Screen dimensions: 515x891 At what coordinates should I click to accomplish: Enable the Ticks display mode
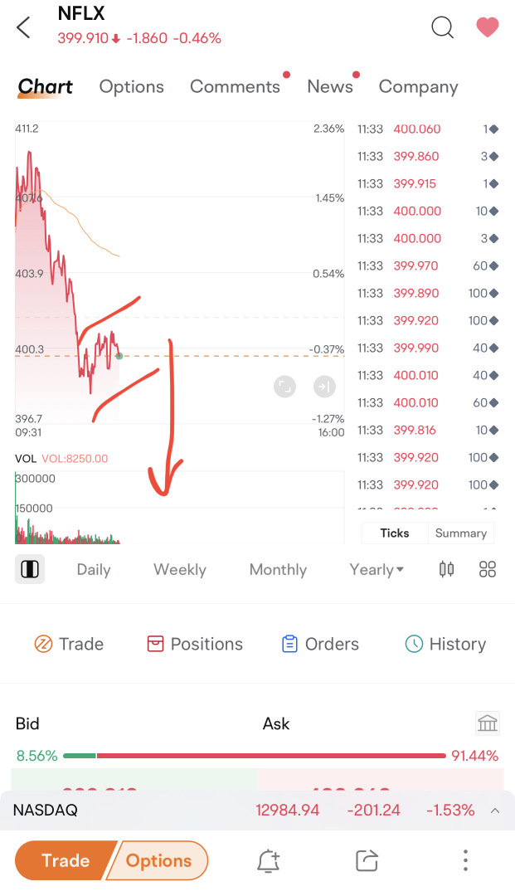coord(394,533)
